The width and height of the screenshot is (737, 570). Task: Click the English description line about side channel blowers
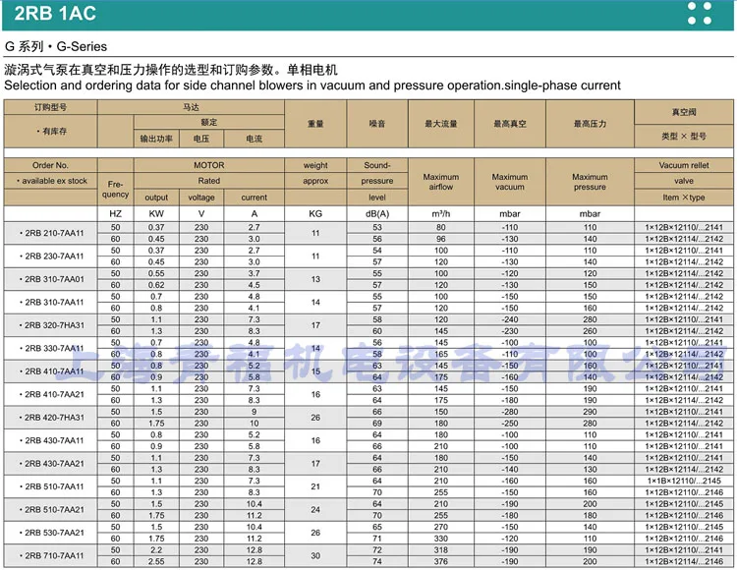(312, 85)
